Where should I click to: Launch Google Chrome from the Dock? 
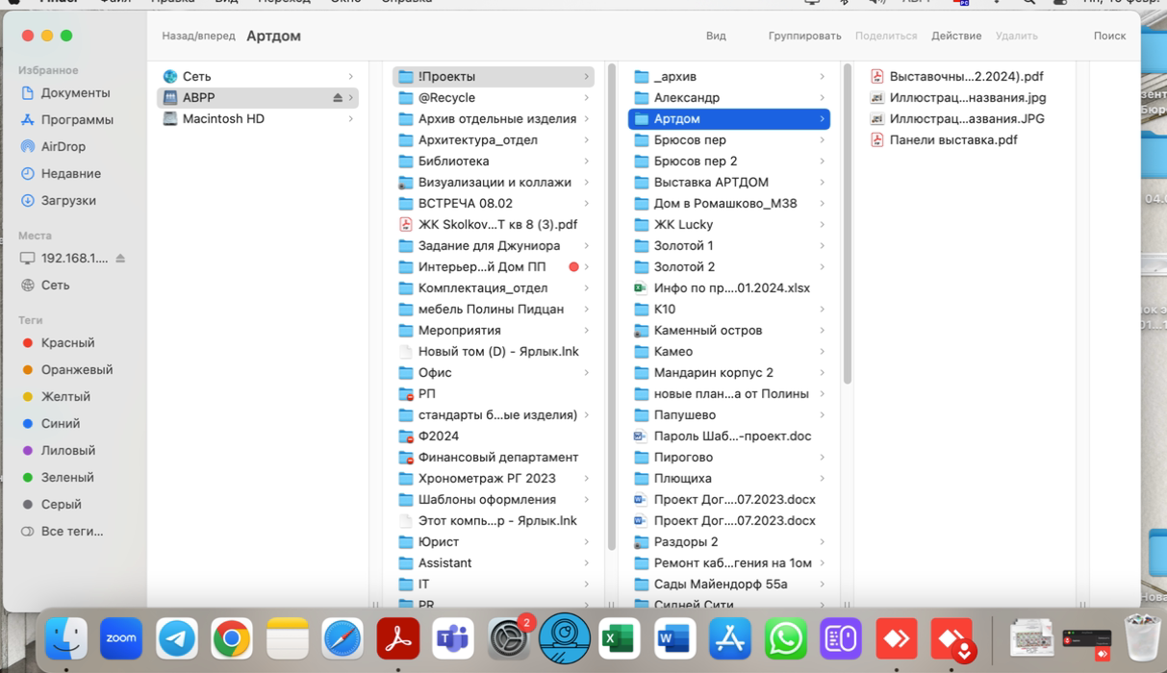point(232,639)
